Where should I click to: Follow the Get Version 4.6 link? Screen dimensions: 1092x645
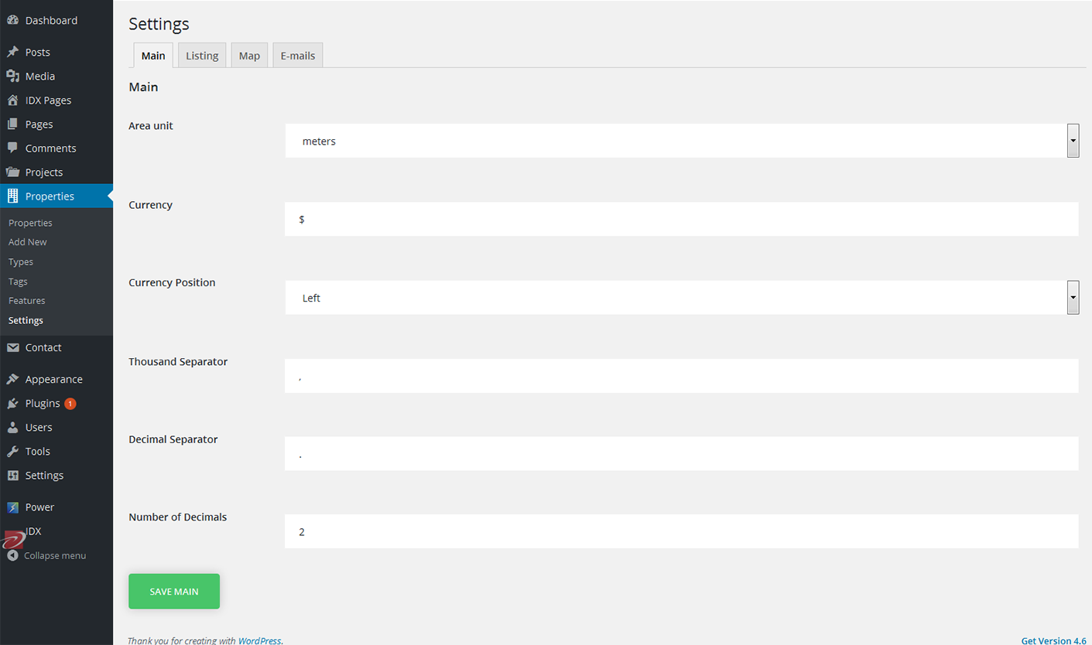(x=1053, y=640)
